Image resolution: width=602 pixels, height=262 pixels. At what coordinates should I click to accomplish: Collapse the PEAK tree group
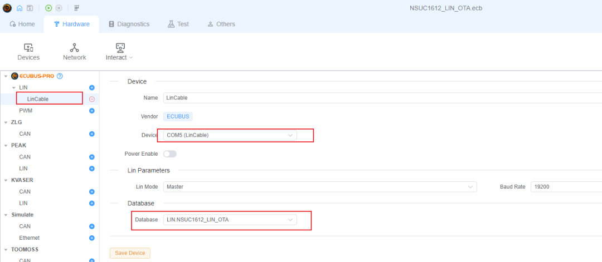click(x=6, y=145)
